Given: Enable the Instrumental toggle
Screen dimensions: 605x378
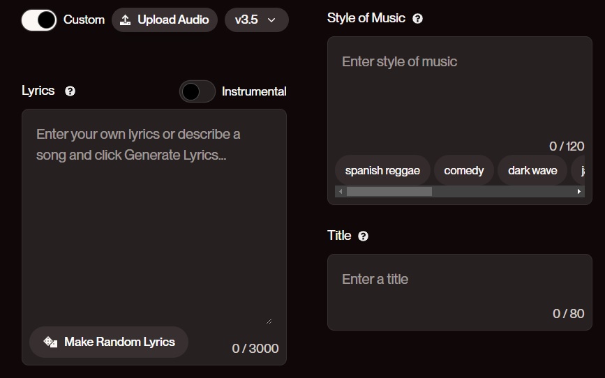Looking at the screenshot, I should pos(197,91).
